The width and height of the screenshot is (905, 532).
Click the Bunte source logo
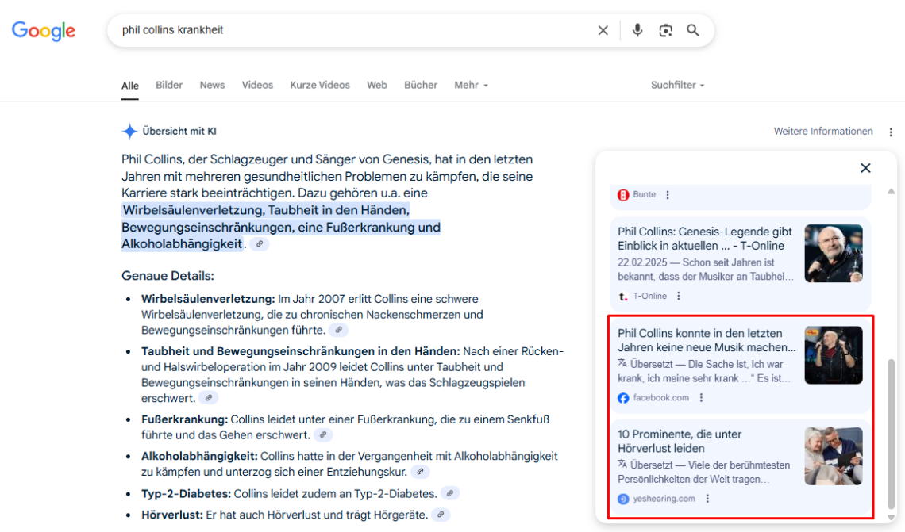pos(623,195)
